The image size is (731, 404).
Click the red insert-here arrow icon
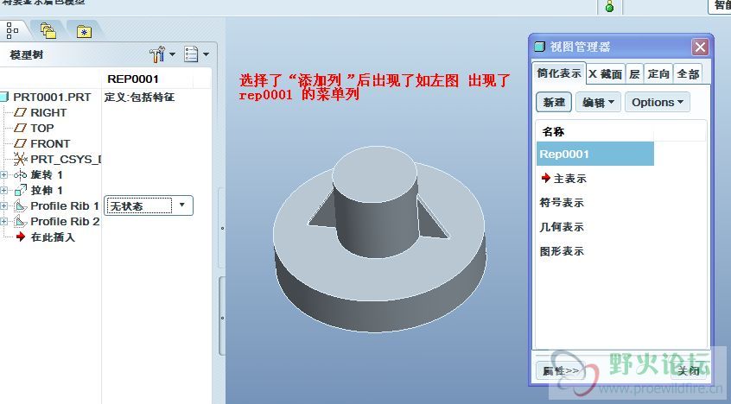[x=20, y=237]
